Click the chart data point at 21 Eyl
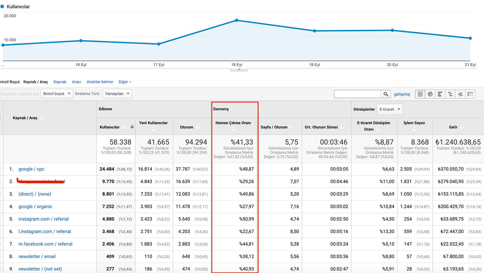Image resolution: width=484 pixels, height=273 pixels. point(470,38)
